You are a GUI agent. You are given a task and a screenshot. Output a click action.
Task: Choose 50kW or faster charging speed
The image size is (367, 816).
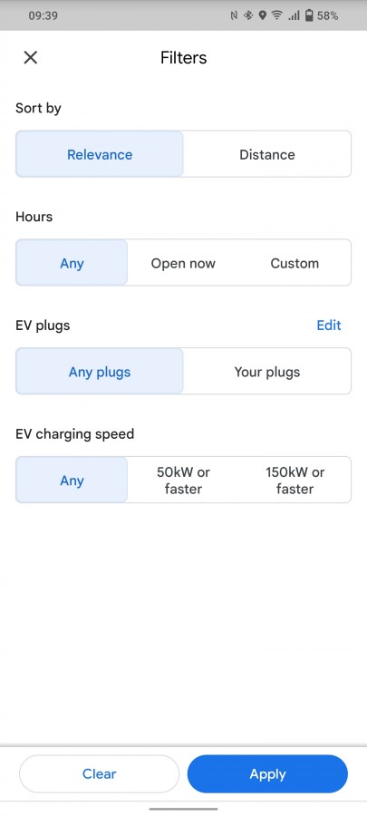pos(183,480)
